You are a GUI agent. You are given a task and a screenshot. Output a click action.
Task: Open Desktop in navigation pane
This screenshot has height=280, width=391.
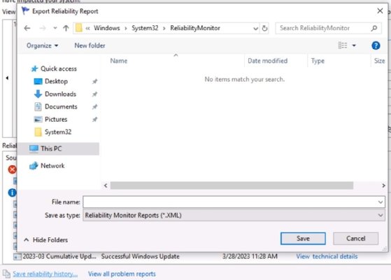coord(57,81)
